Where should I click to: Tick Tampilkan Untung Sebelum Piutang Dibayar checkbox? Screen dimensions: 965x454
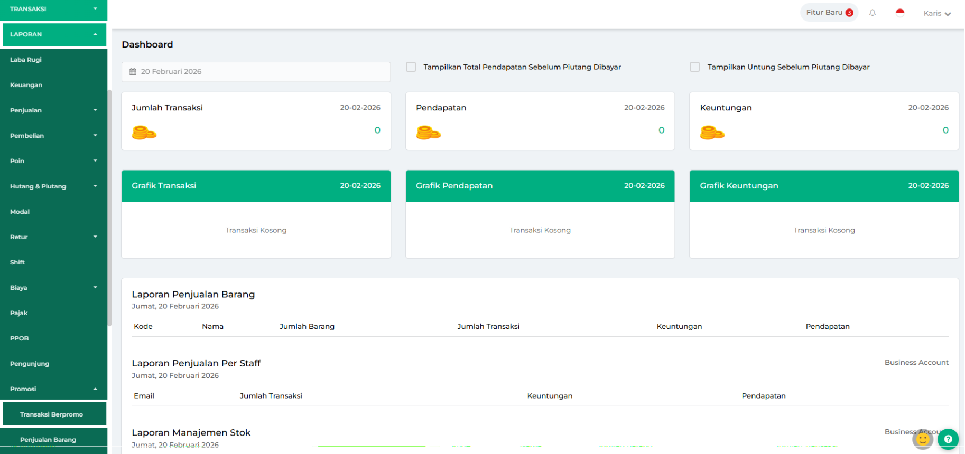pyautogui.click(x=695, y=67)
